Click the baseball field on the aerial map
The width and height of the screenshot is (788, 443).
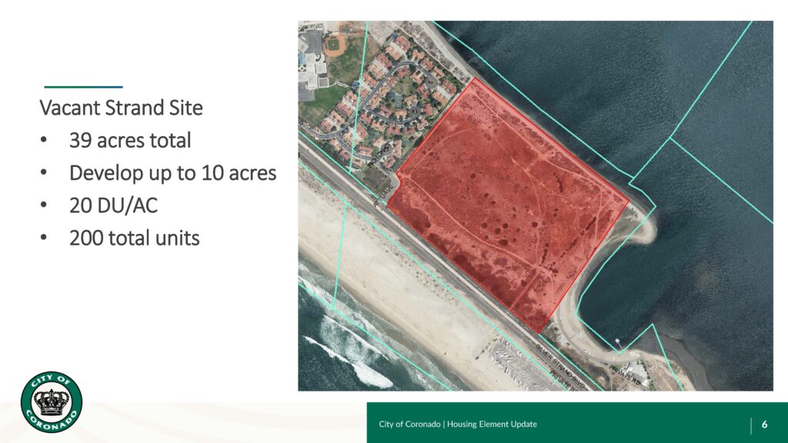point(336,46)
